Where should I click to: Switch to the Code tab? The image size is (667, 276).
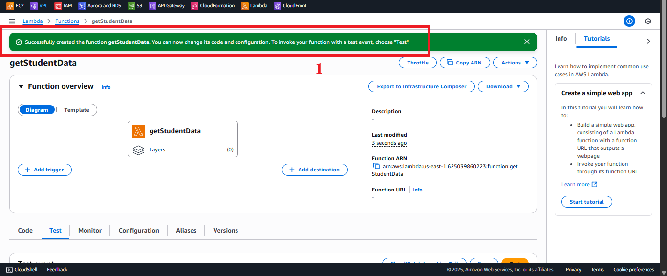[x=25, y=230]
